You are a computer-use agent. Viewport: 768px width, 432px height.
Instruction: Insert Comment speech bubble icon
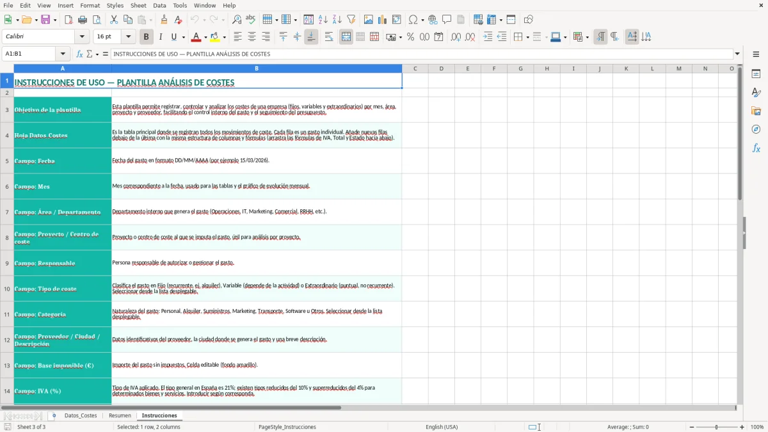click(447, 20)
